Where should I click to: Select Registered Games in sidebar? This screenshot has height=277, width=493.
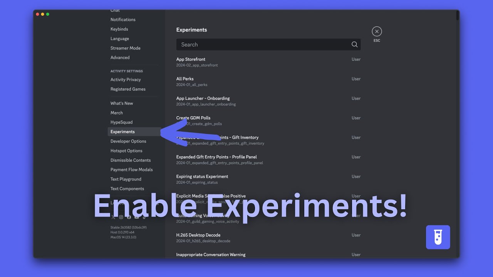[x=128, y=89]
